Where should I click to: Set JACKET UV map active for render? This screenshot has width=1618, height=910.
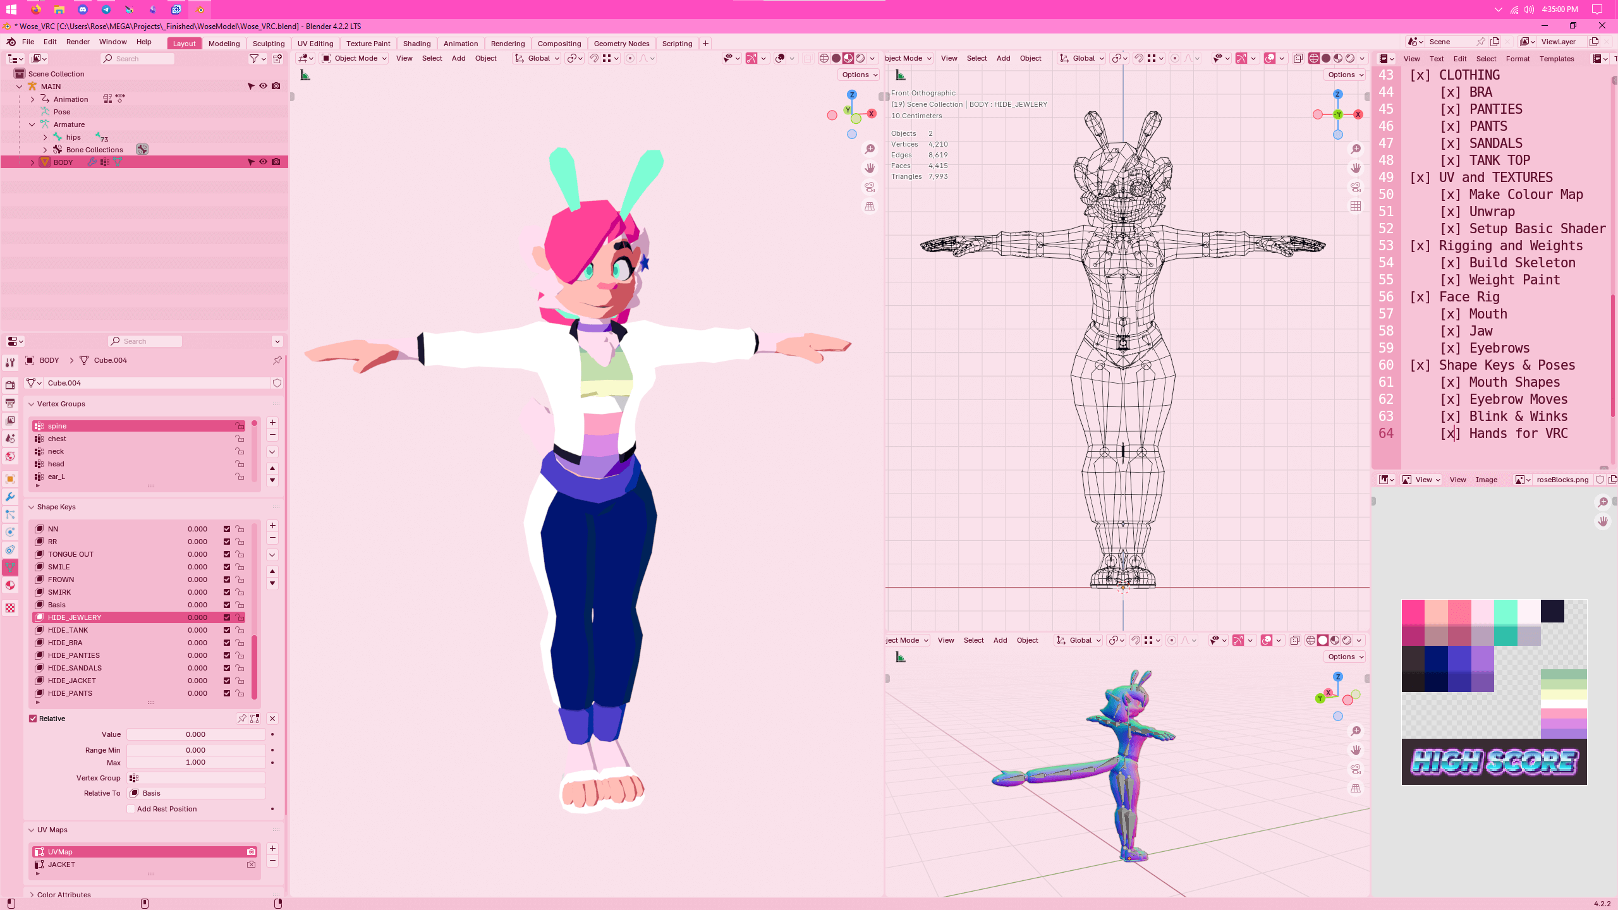[x=251, y=864]
